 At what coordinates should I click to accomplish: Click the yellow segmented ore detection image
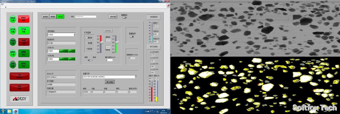click(255, 85)
